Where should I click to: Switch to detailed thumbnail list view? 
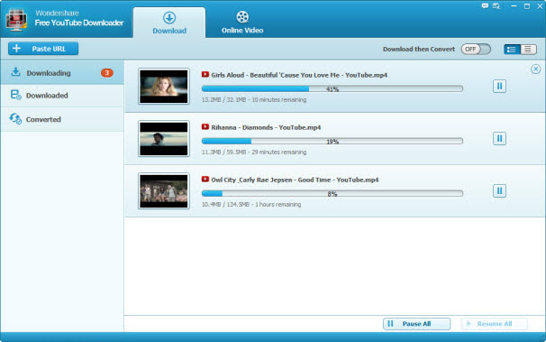tap(512, 49)
